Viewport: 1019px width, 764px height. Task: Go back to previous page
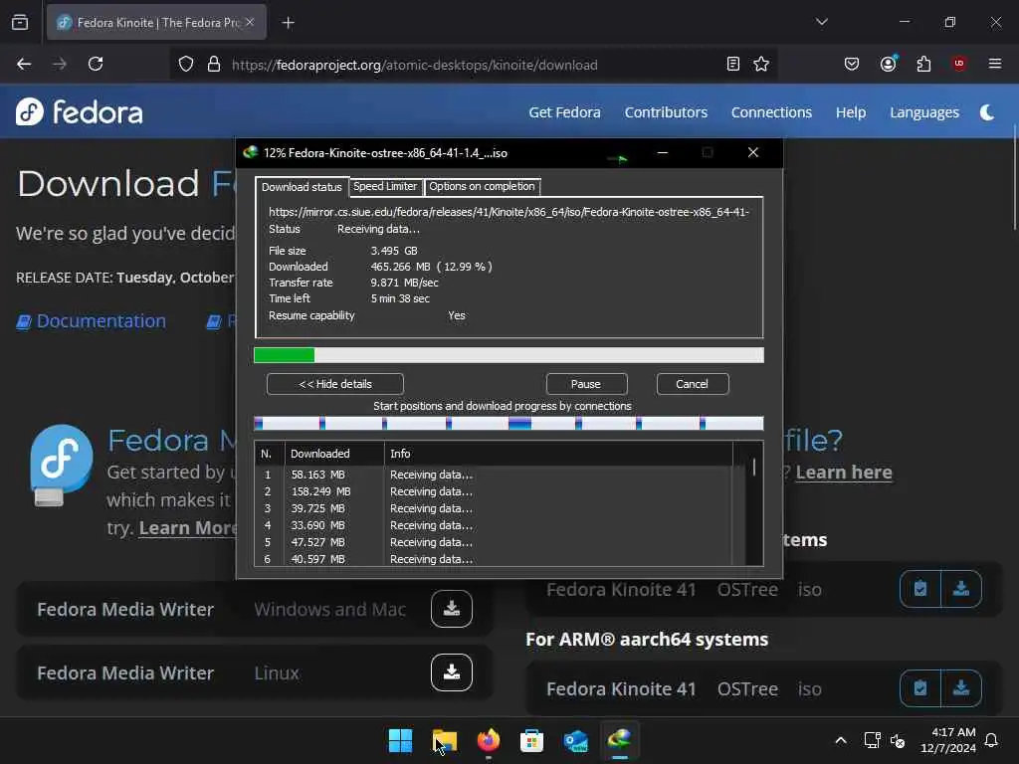click(24, 64)
